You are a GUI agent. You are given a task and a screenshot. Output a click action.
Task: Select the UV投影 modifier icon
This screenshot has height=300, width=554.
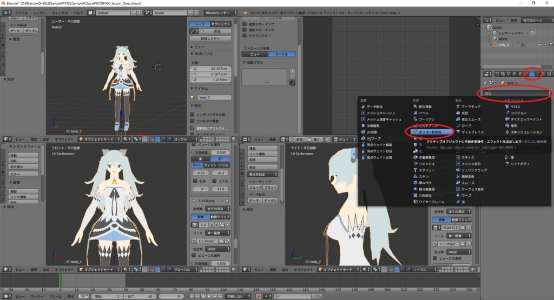coord(363,132)
